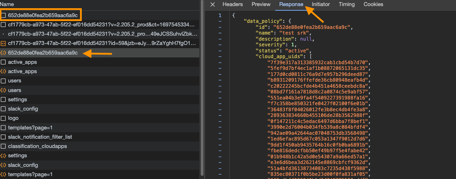Viewport: 456px width, 179px height.
Task: Click document icon of top 652de88e request
Action: [x=4, y=15]
